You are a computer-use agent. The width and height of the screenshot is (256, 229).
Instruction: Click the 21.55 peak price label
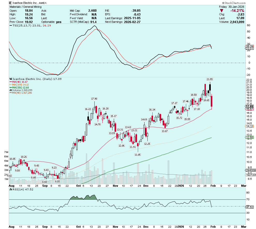[x=210, y=79]
